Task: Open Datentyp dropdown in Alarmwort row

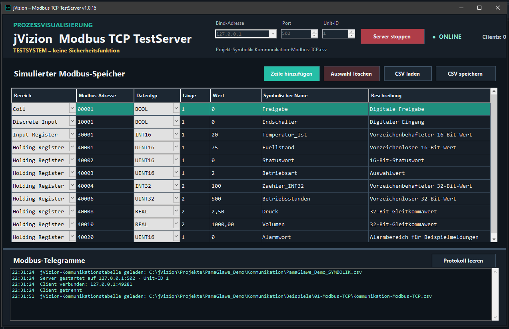Action: (176, 237)
